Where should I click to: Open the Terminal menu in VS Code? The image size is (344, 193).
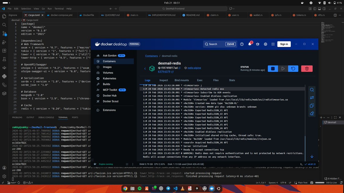(x=59, y=9)
